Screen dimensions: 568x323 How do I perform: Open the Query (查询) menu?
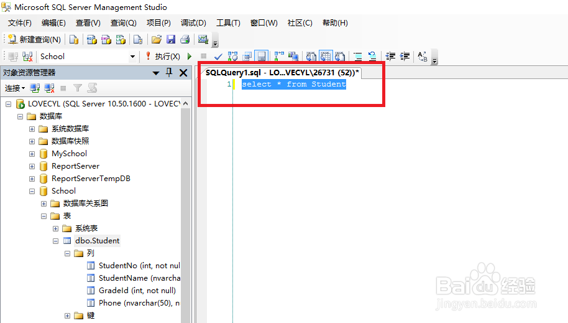click(x=123, y=23)
